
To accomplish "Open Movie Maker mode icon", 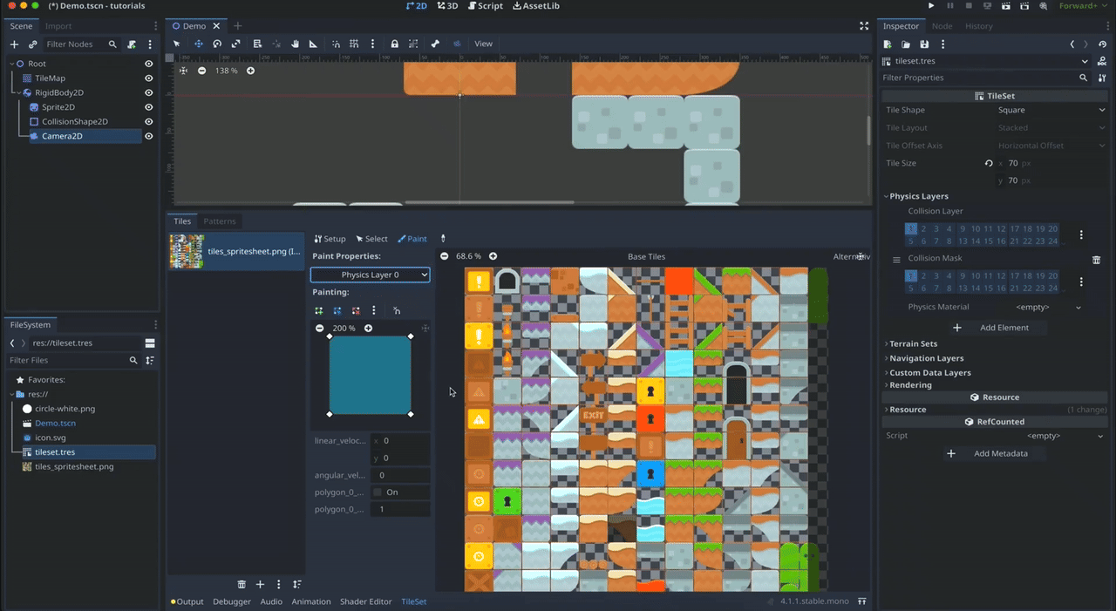I will click(1043, 6).
